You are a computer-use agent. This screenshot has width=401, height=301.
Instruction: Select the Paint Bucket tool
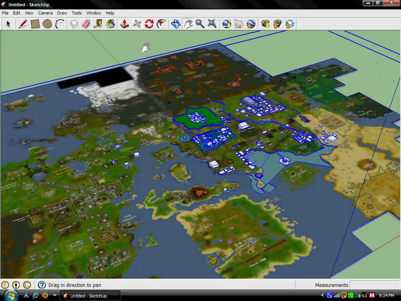click(110, 24)
